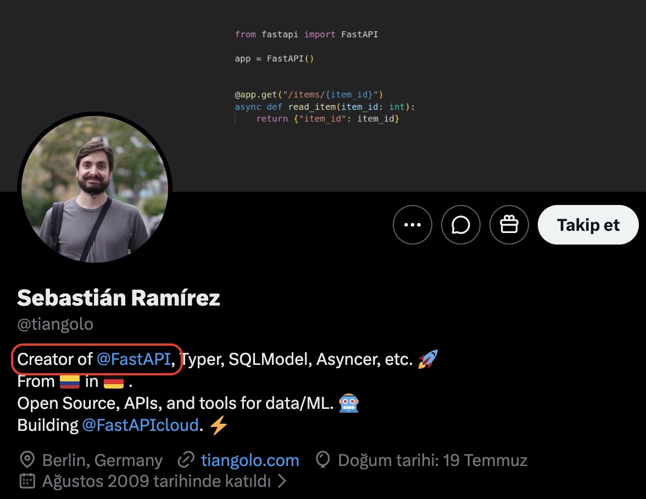Screen dimensions: 646x499
Task: Click the Doğum tarihi: 19 Temmuz text
Action: (433, 461)
